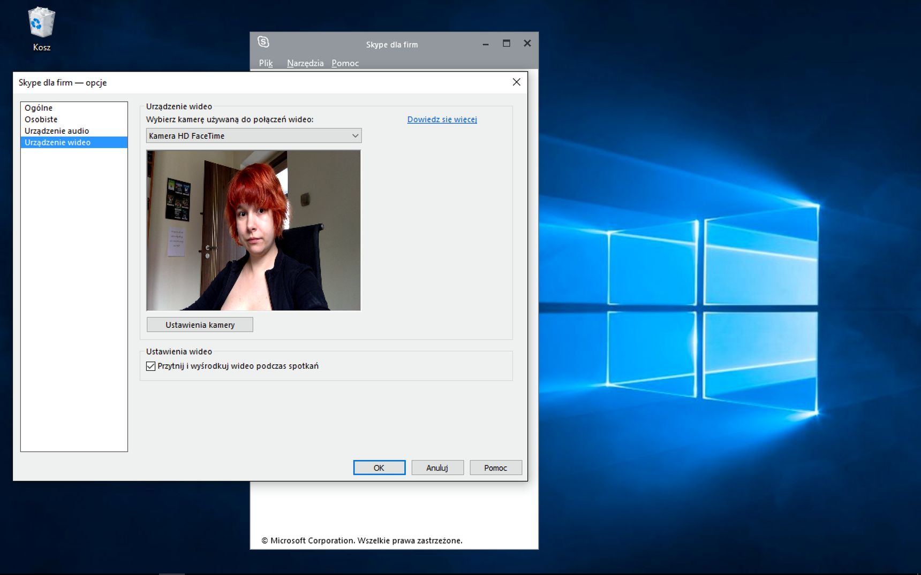
Task: Open the Narzędzia menu in Skype window
Action: pos(305,63)
